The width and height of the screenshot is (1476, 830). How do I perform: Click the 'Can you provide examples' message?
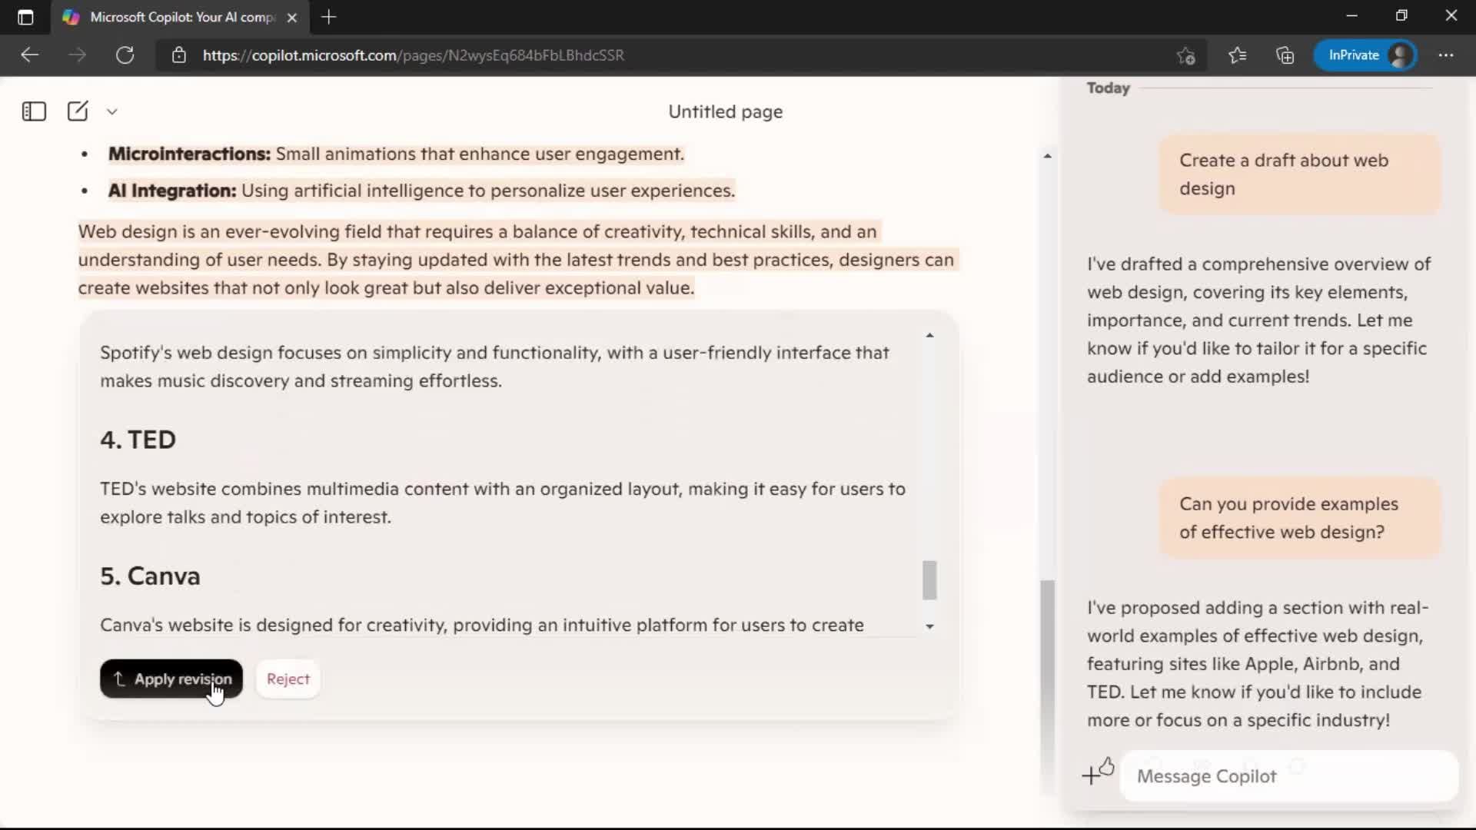click(x=1299, y=518)
